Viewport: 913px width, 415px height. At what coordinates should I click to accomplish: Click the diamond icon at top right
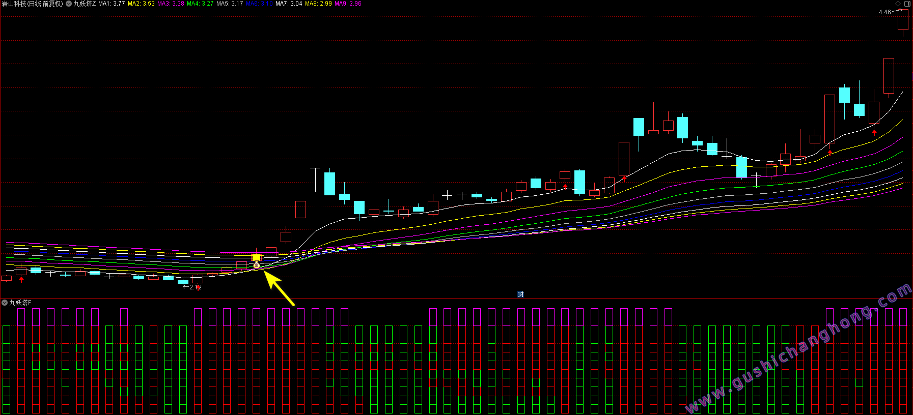click(x=898, y=4)
